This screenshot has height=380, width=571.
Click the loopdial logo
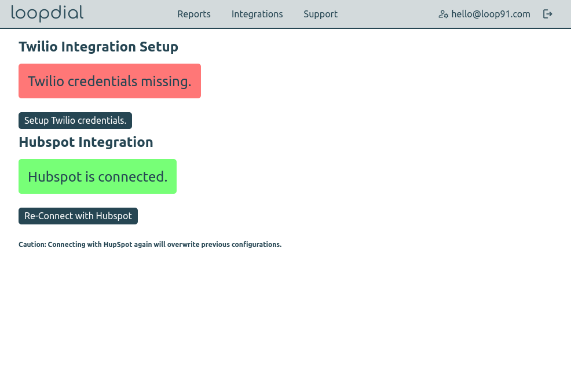pyautogui.click(x=47, y=13)
